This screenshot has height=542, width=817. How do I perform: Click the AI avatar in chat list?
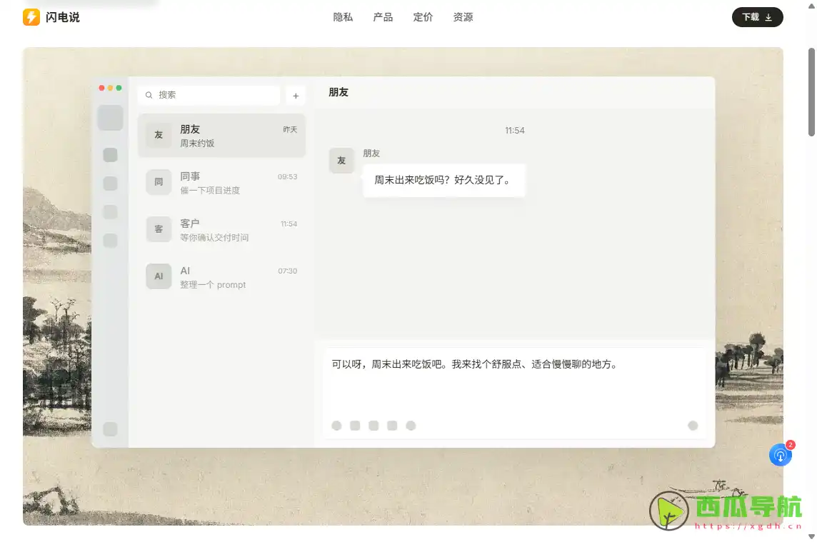coord(159,276)
